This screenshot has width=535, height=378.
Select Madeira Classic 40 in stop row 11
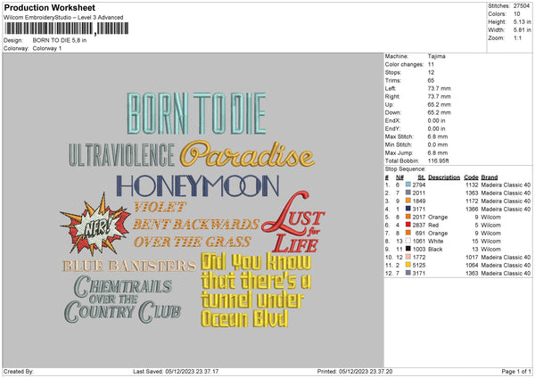click(506, 266)
